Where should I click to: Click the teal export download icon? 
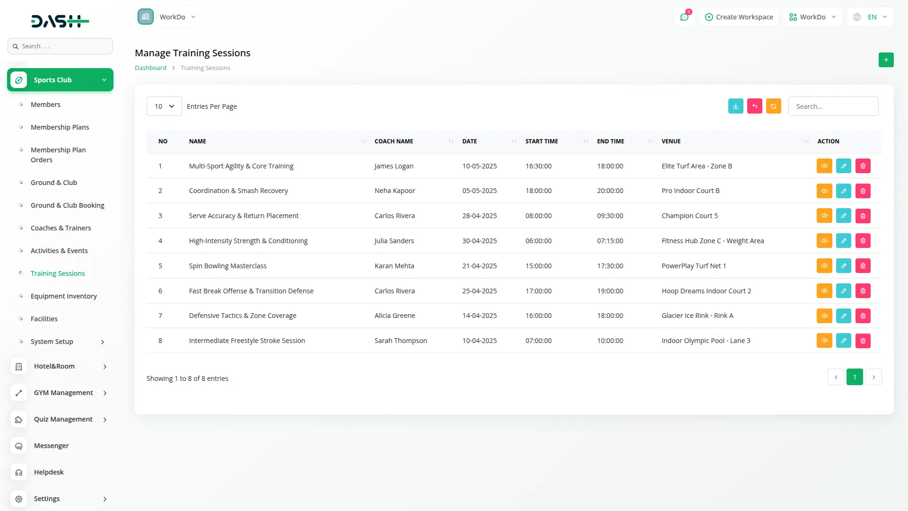click(x=735, y=106)
